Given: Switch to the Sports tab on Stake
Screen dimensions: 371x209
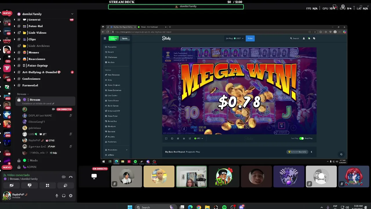Looking at the screenshot, I should 125,38.
